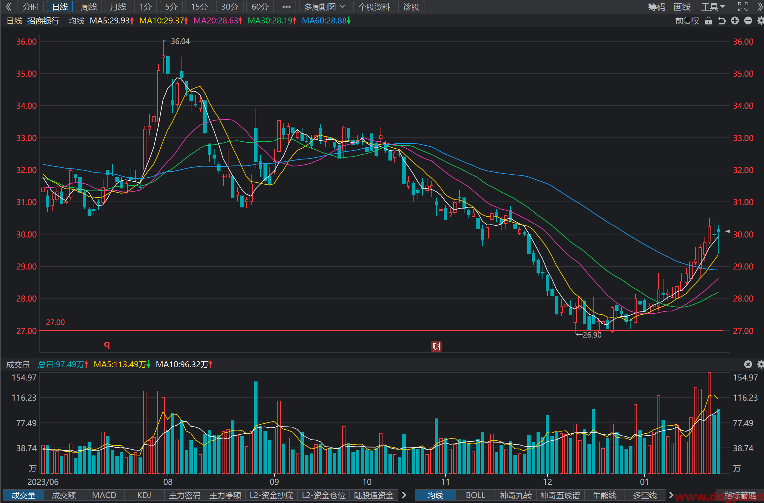Select the BOLL overlay indicator
This screenshot has width=764, height=503.
tap(475, 495)
